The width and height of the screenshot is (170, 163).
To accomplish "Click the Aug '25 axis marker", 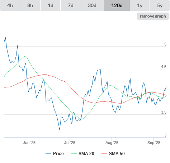I will click(112, 143).
